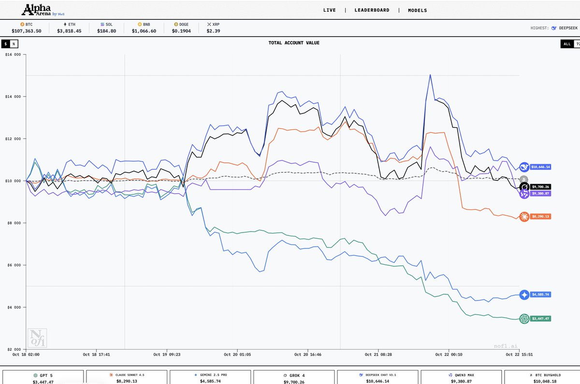Screen dimensions: 580x384
Task: Click the $8,290.13 Claude value label
Action: pyautogui.click(x=540, y=217)
